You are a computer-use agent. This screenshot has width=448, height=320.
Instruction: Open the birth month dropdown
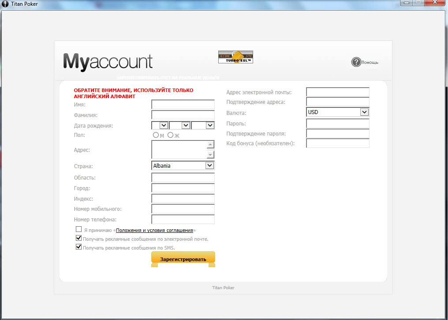coord(179,125)
